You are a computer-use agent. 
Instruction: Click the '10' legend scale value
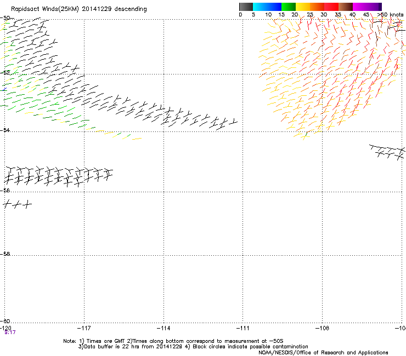coord(268,15)
